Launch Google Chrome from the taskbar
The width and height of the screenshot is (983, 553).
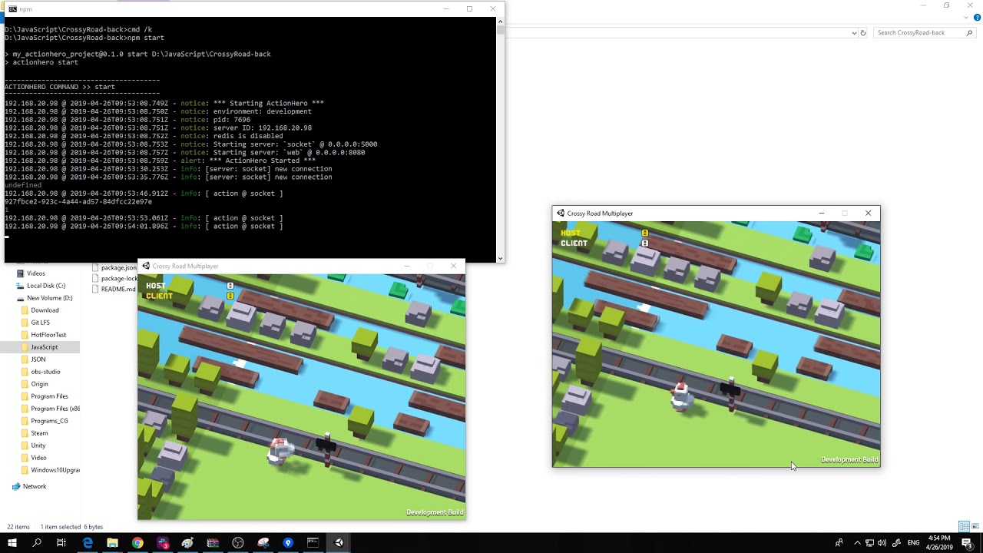(x=137, y=543)
